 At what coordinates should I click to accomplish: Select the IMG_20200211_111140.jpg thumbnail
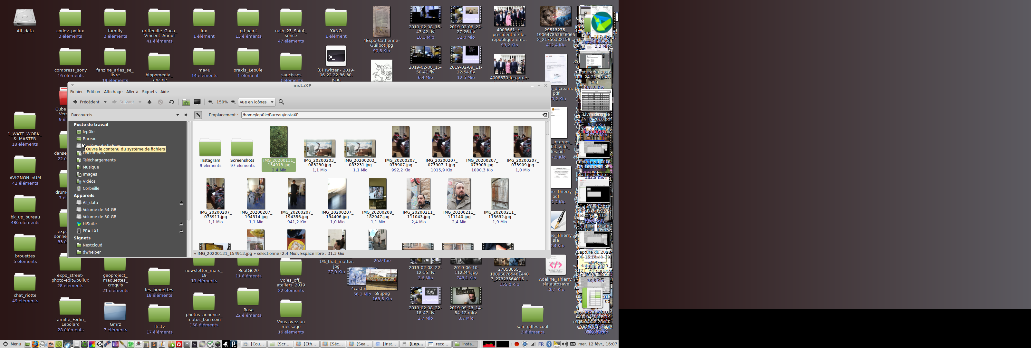[459, 194]
